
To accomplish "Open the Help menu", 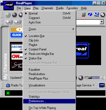I will [84, 8].
